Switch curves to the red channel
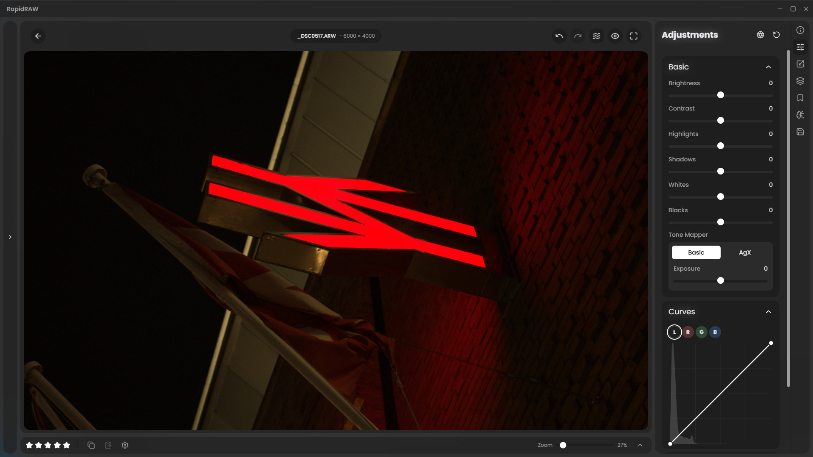The image size is (813, 457). tap(688, 332)
